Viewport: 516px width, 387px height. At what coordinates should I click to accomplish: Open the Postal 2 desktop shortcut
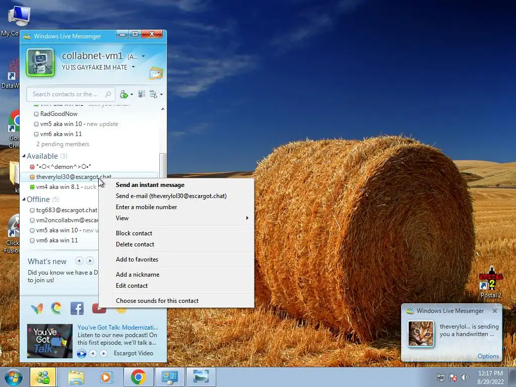click(491, 282)
